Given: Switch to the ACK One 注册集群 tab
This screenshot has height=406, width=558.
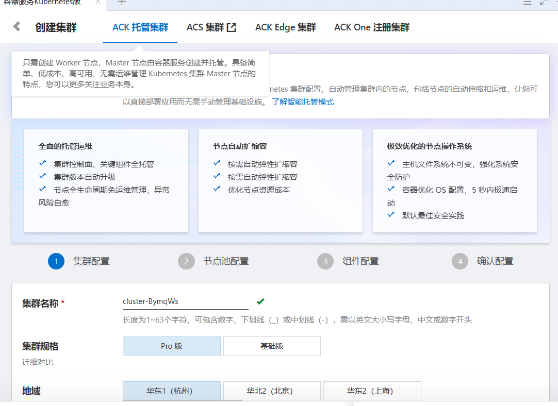Looking at the screenshot, I should point(372,27).
